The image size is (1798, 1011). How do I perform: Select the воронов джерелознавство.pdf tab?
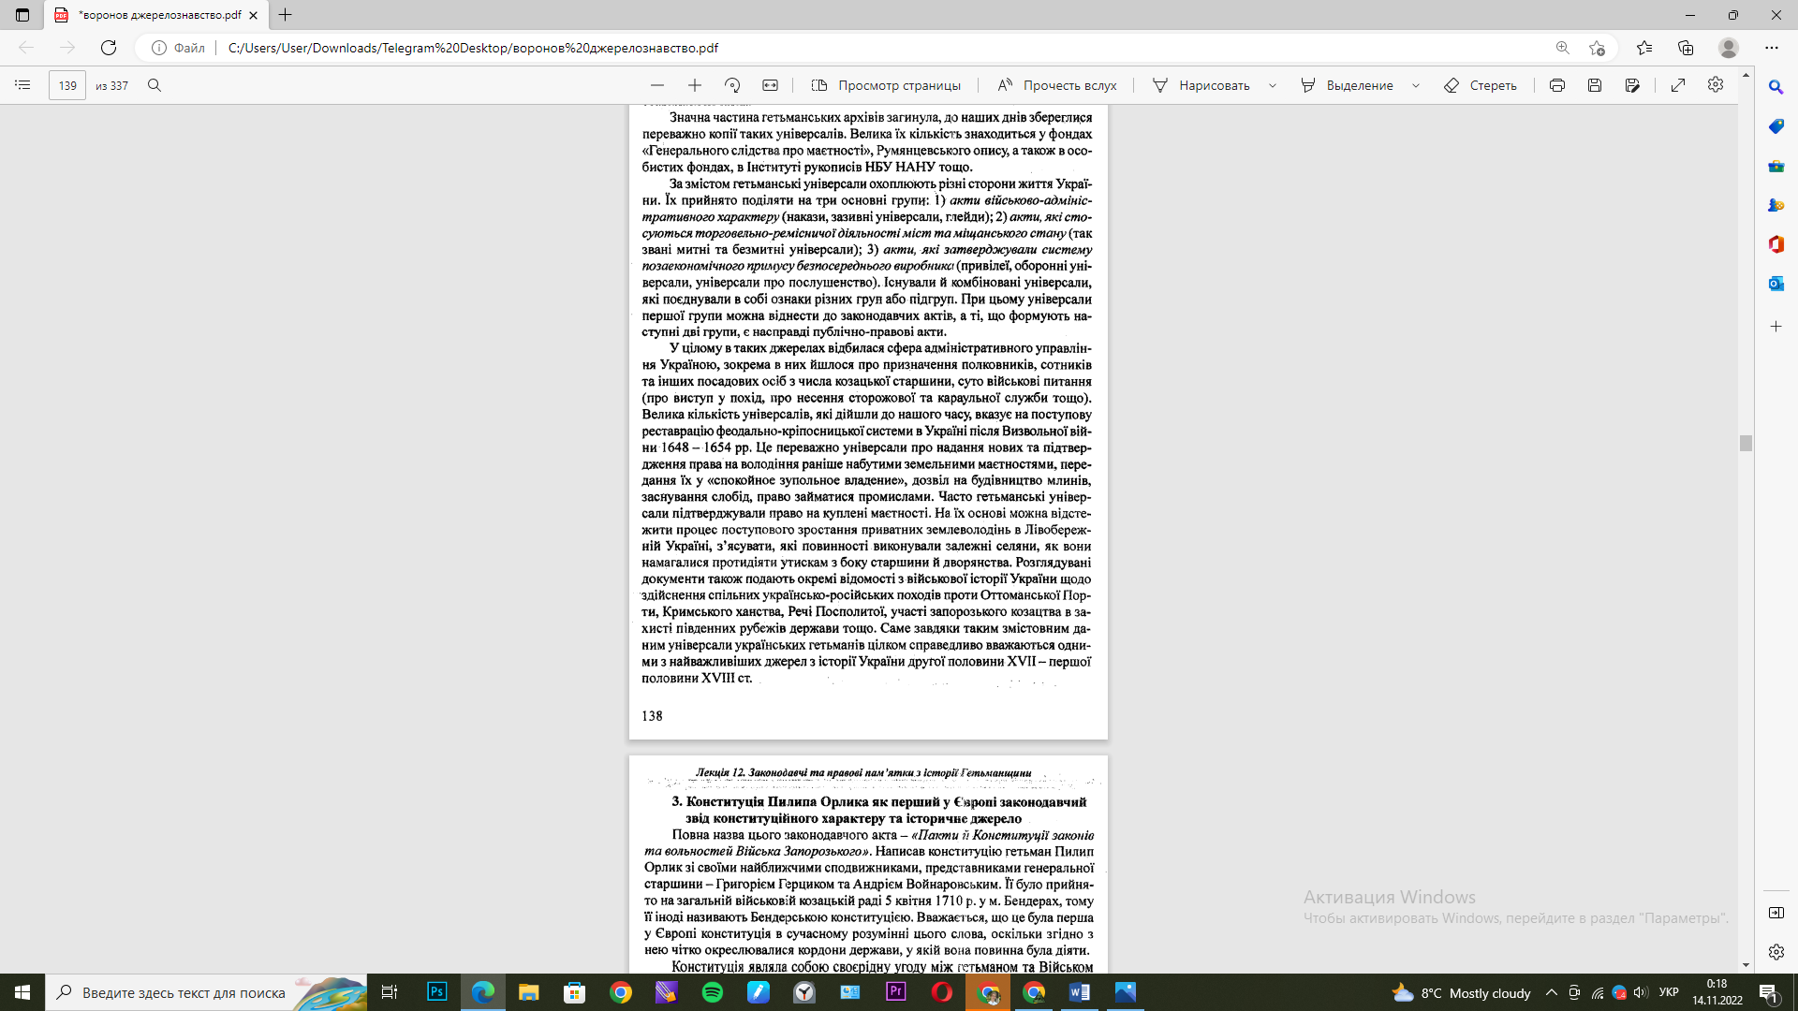(155, 15)
